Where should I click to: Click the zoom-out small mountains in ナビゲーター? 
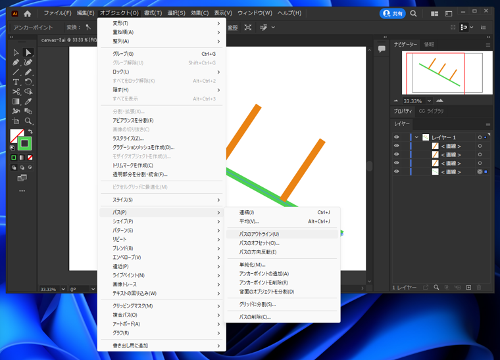[396, 101]
